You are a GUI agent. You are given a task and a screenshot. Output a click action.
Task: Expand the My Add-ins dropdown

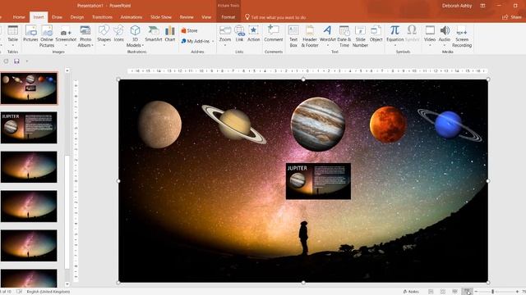click(213, 42)
